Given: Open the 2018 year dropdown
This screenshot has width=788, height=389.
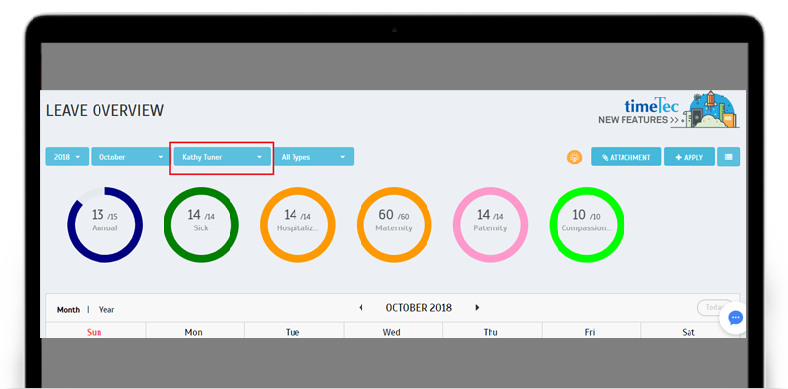Looking at the screenshot, I should 67,157.
